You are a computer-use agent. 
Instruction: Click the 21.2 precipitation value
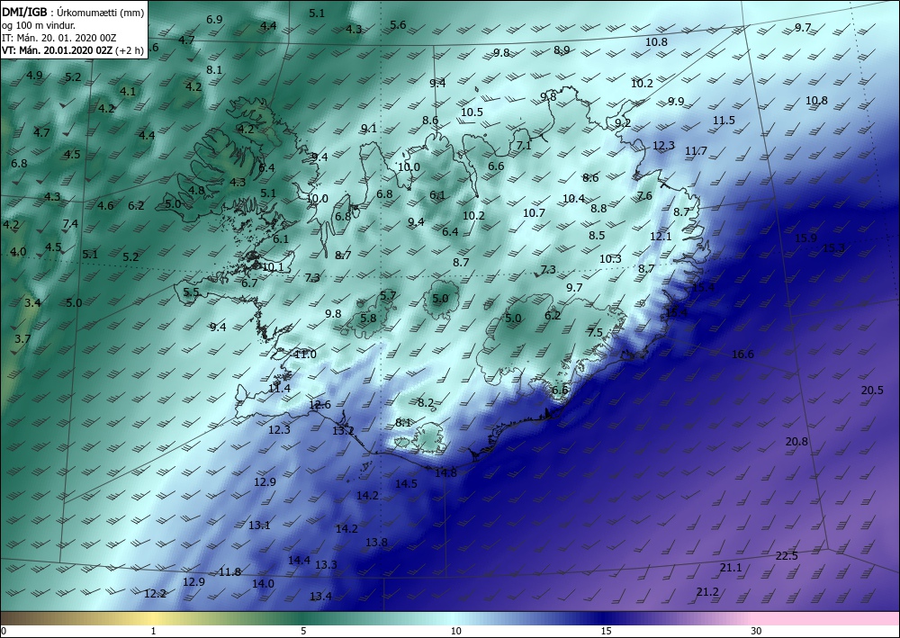[x=707, y=591]
